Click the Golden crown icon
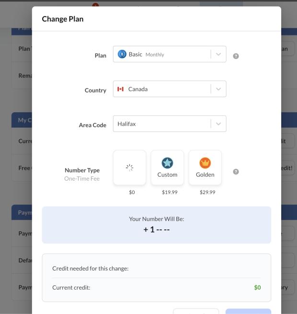 205,163
